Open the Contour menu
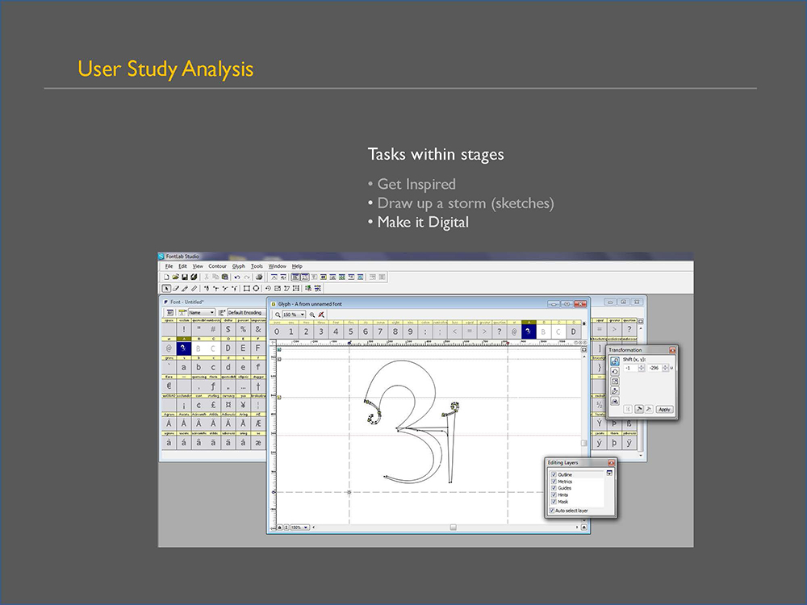The height and width of the screenshot is (605, 807). point(217,265)
